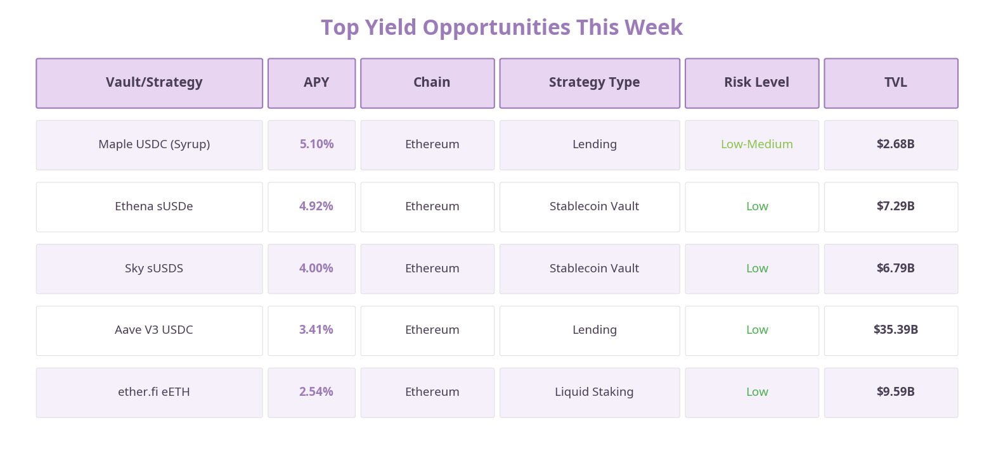Image resolution: width=996 pixels, height=456 pixels.
Task: Click the Vault/Strategy column header
Action: [x=154, y=83]
